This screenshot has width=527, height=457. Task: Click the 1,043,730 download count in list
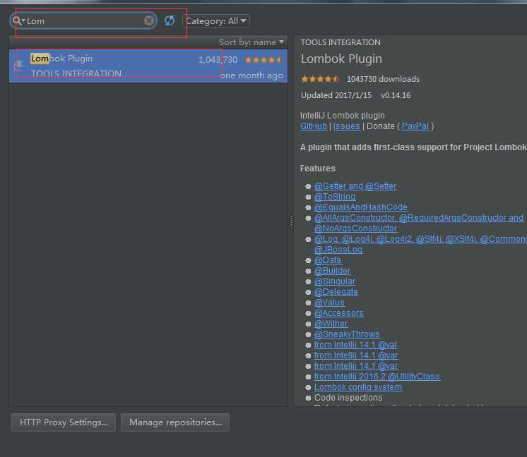click(218, 60)
